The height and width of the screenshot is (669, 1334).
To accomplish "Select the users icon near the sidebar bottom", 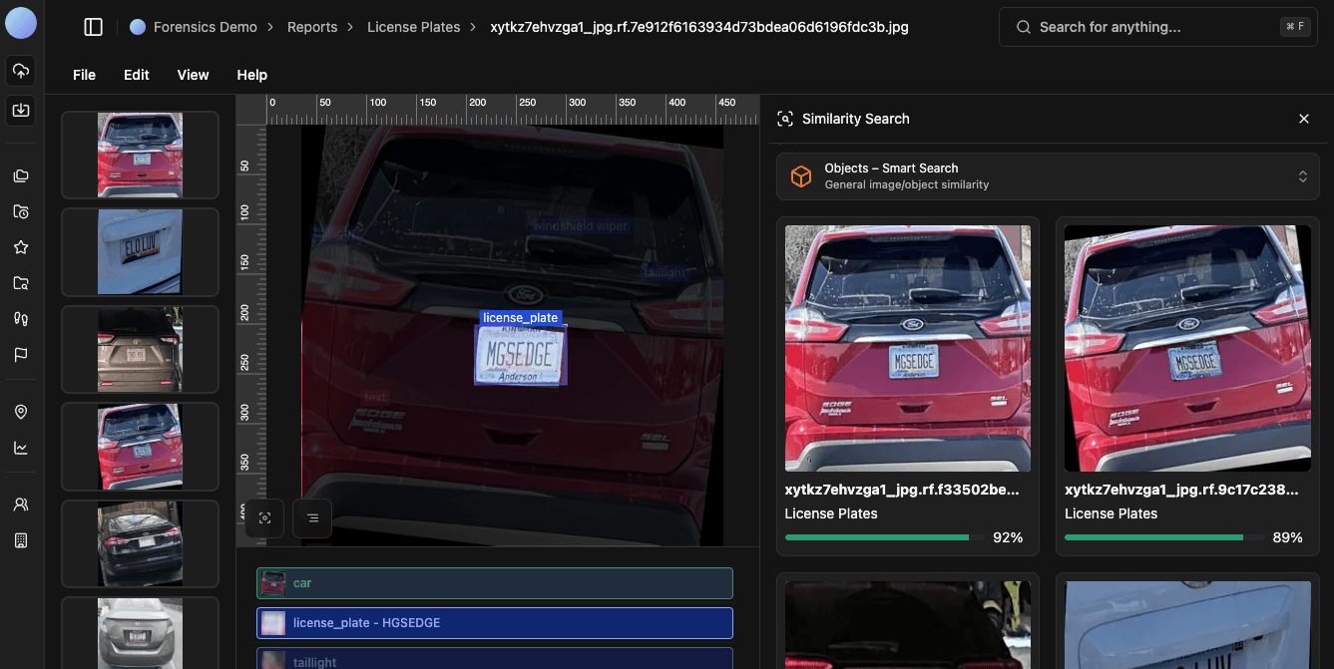I will [20, 504].
